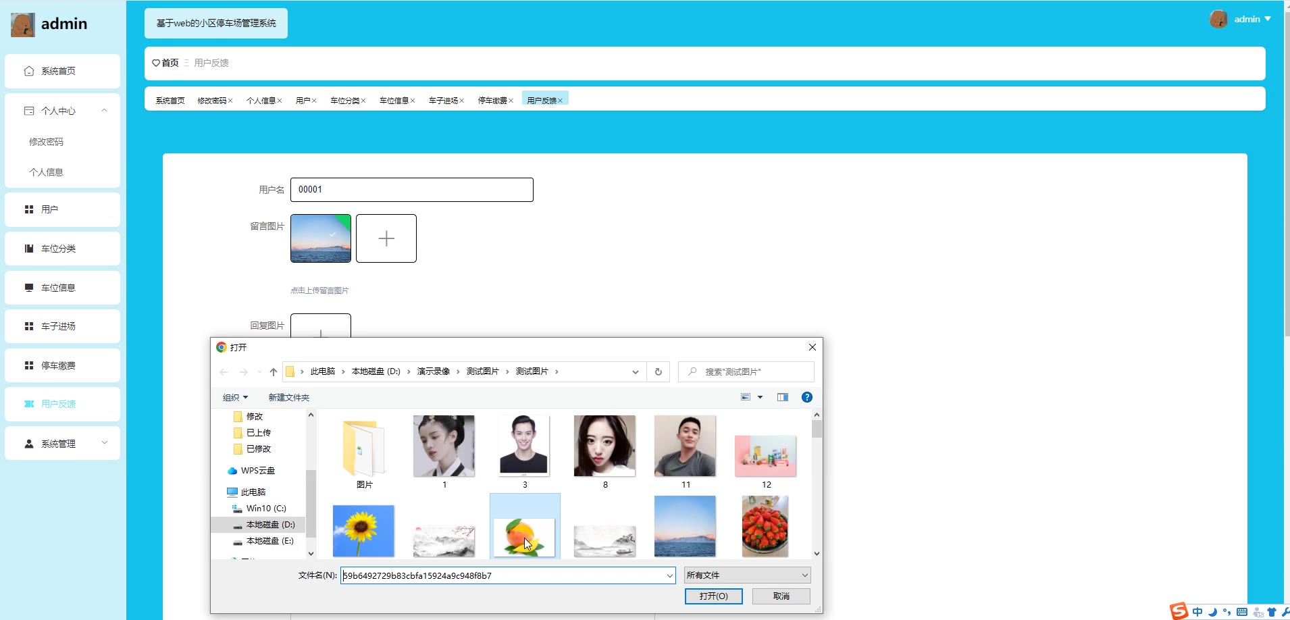Viewport: 1290px width, 620px height.
Task: Click the uploaded 留言图片 sea thumbnail
Action: click(321, 238)
